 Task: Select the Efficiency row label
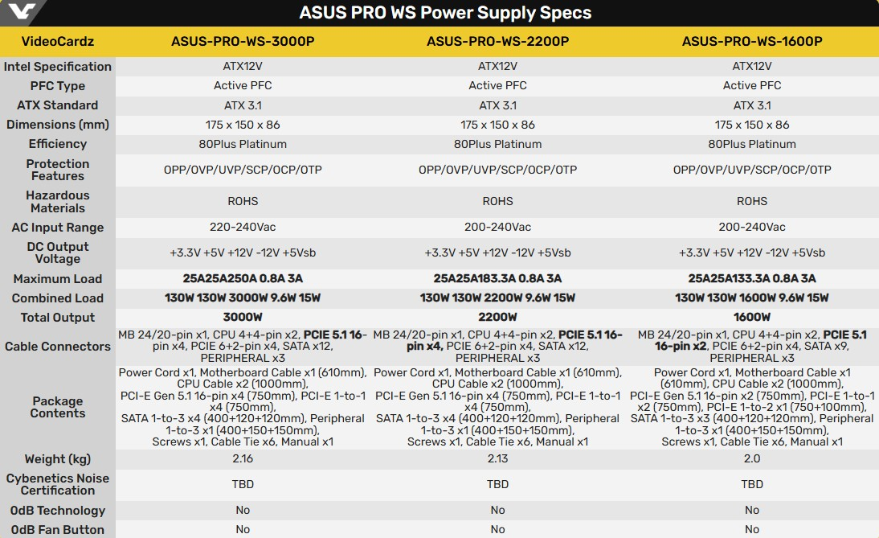[58, 144]
